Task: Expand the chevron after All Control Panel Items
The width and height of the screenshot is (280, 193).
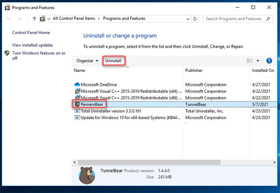Action: 99,18
